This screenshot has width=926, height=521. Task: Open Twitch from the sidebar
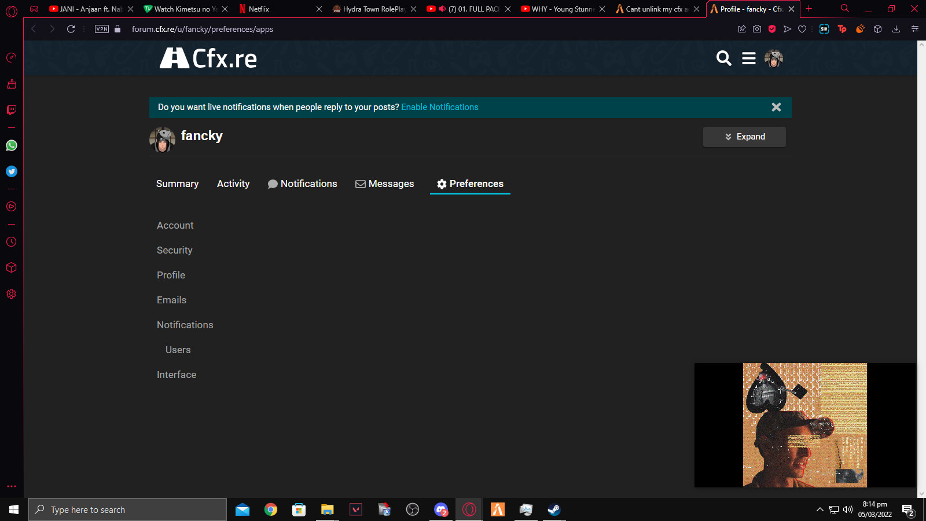11,110
